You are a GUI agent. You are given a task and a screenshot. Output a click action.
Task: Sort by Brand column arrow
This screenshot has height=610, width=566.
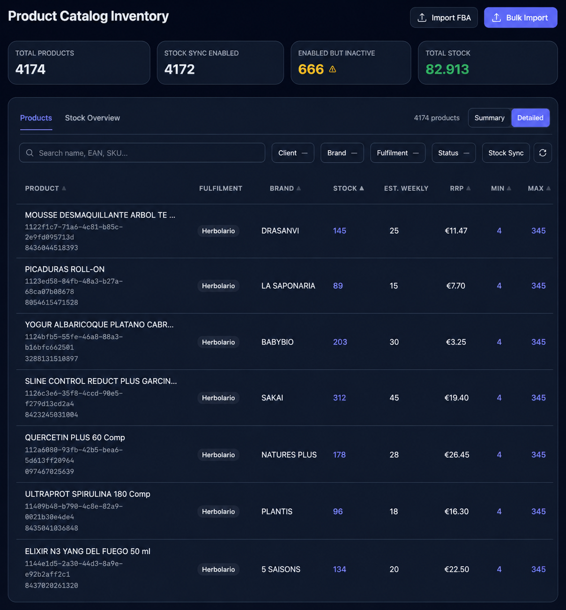coord(299,188)
